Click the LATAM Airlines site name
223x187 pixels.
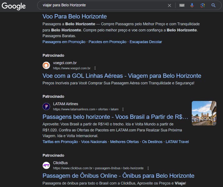coord(65,104)
